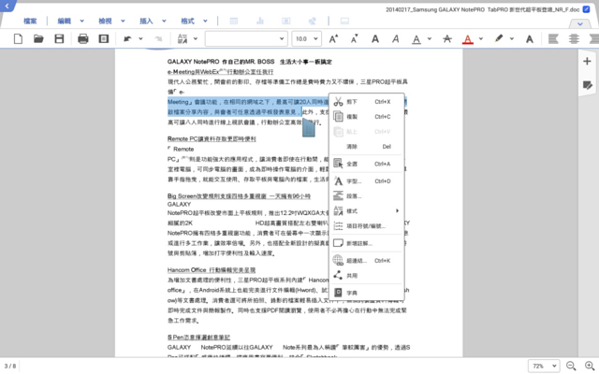Expand the underline style dropdown arrow
The height and width of the screenshot is (374, 599).
[430, 39]
